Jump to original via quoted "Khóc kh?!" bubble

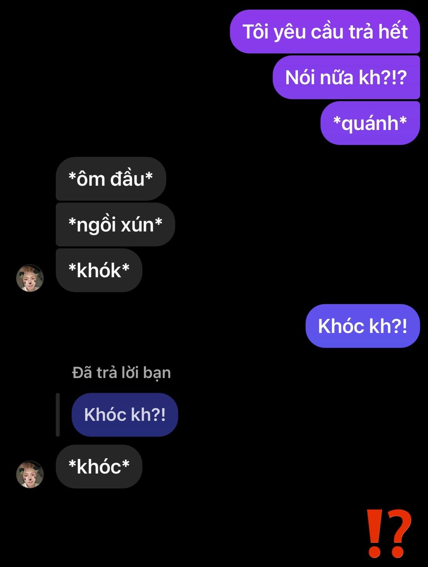pyautogui.click(x=125, y=415)
